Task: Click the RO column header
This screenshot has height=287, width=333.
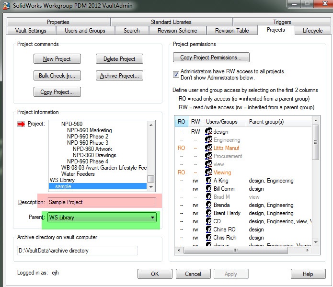Action: pos(182,122)
